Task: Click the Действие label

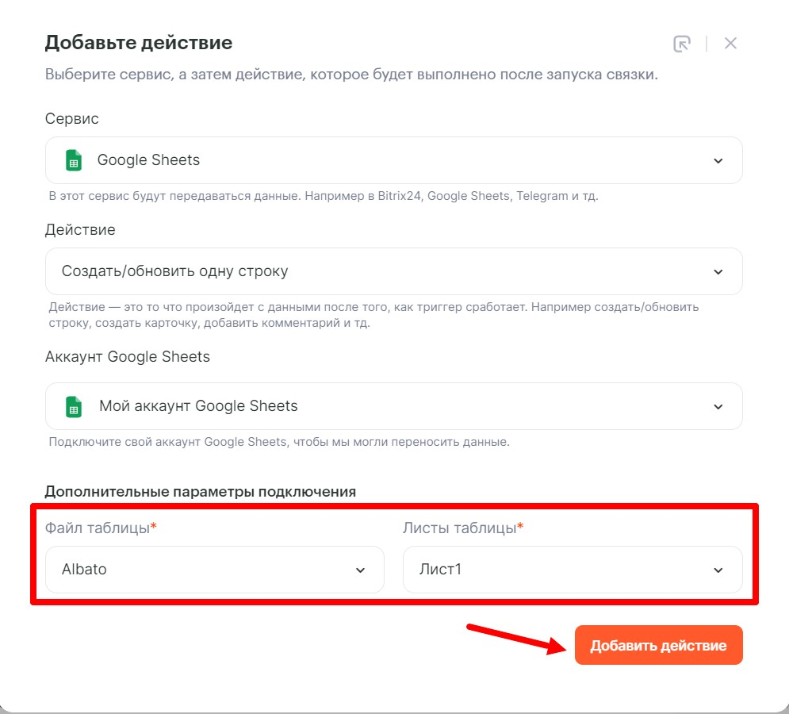Action: point(80,229)
